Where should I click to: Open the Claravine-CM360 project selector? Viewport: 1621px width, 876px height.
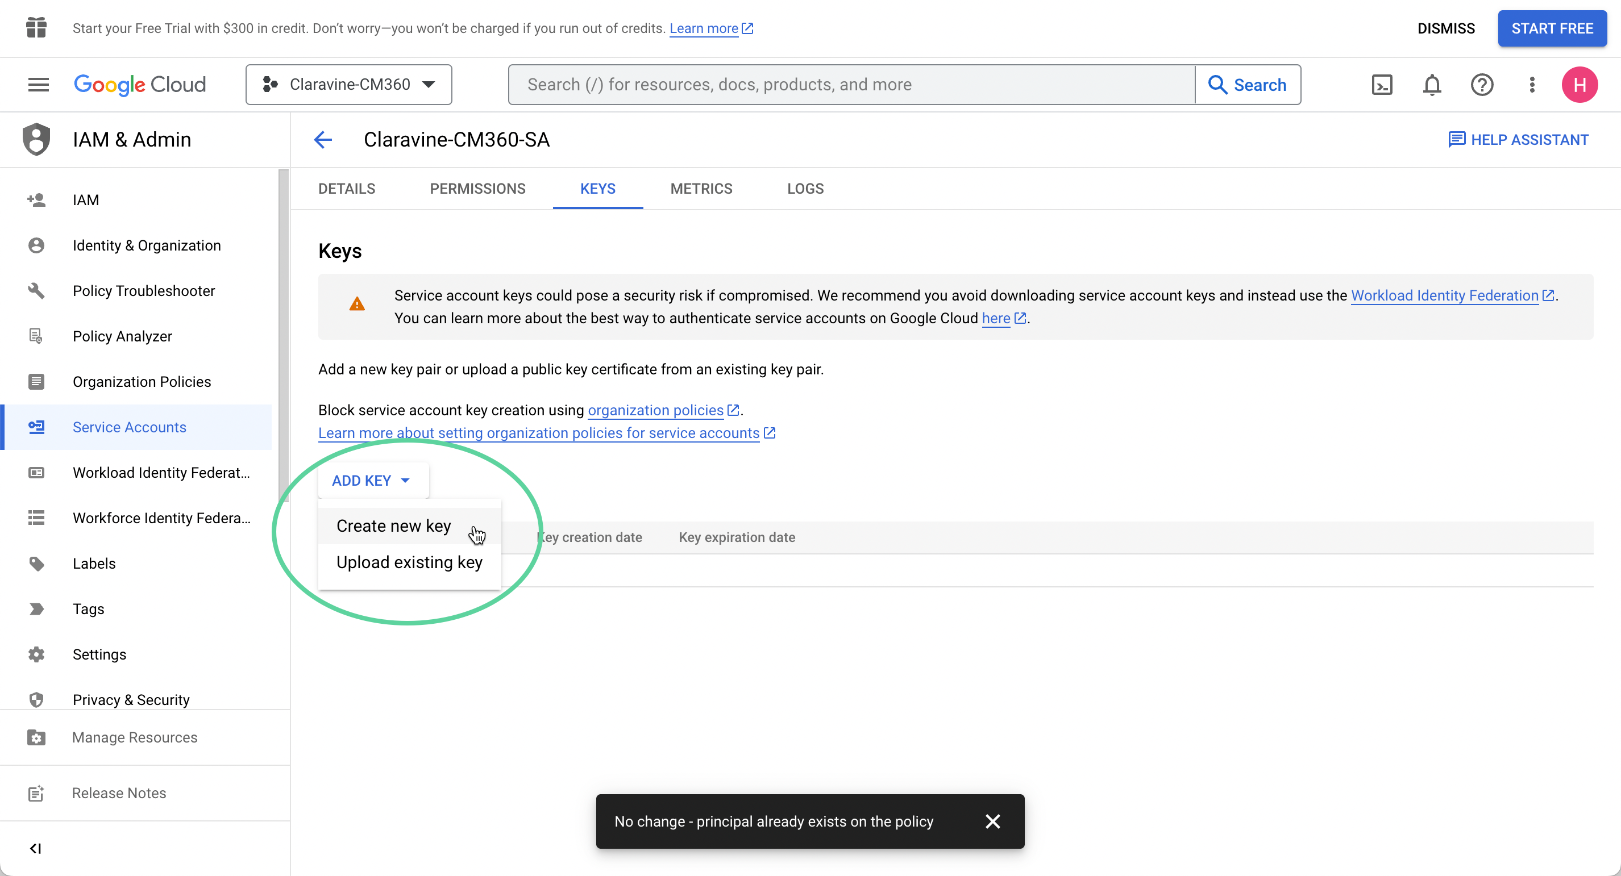coord(348,84)
